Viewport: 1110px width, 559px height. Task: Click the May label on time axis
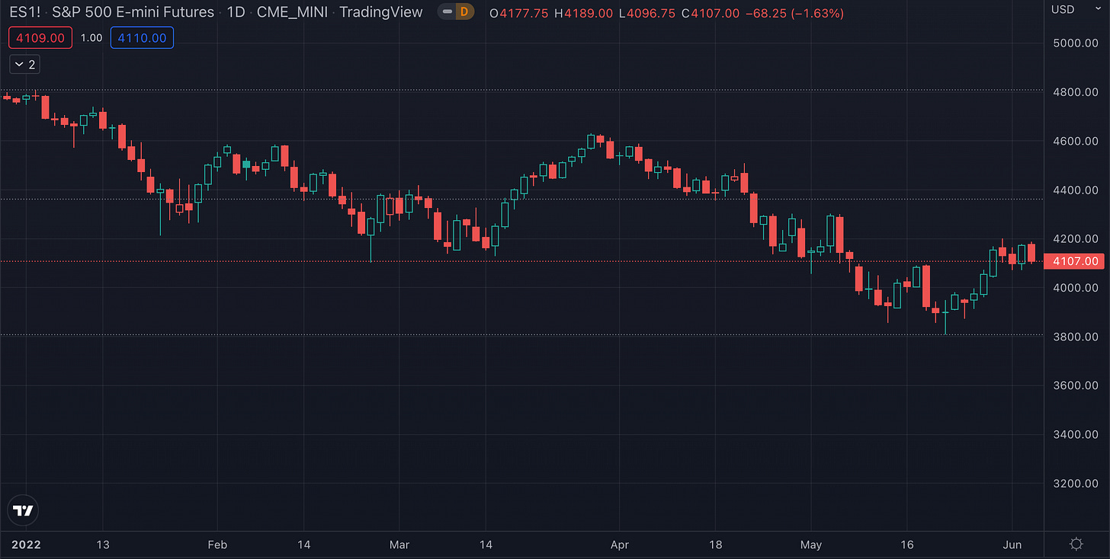811,545
